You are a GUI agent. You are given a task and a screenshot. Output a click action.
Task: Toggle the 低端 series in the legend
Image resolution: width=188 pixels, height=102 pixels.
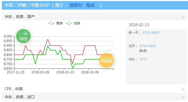(x=73, y=23)
